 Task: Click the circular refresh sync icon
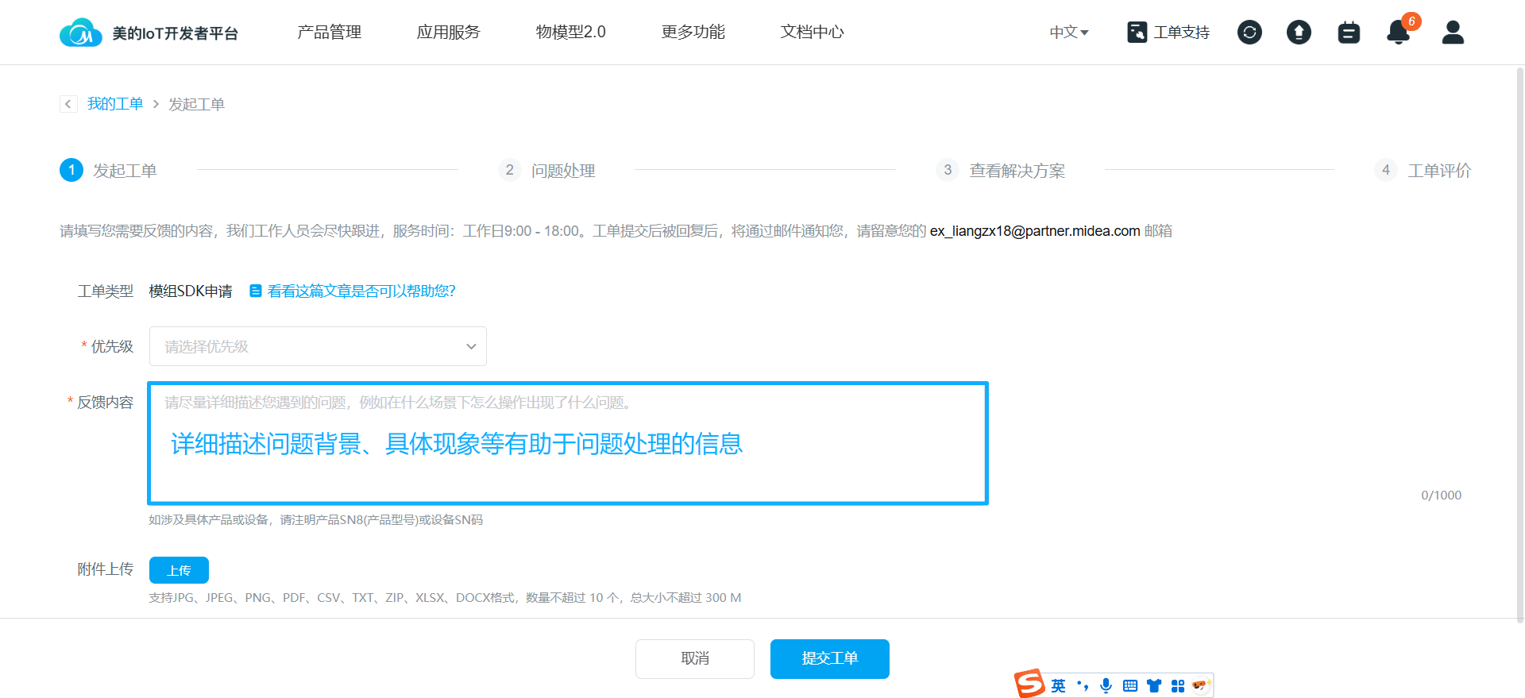point(1249,33)
